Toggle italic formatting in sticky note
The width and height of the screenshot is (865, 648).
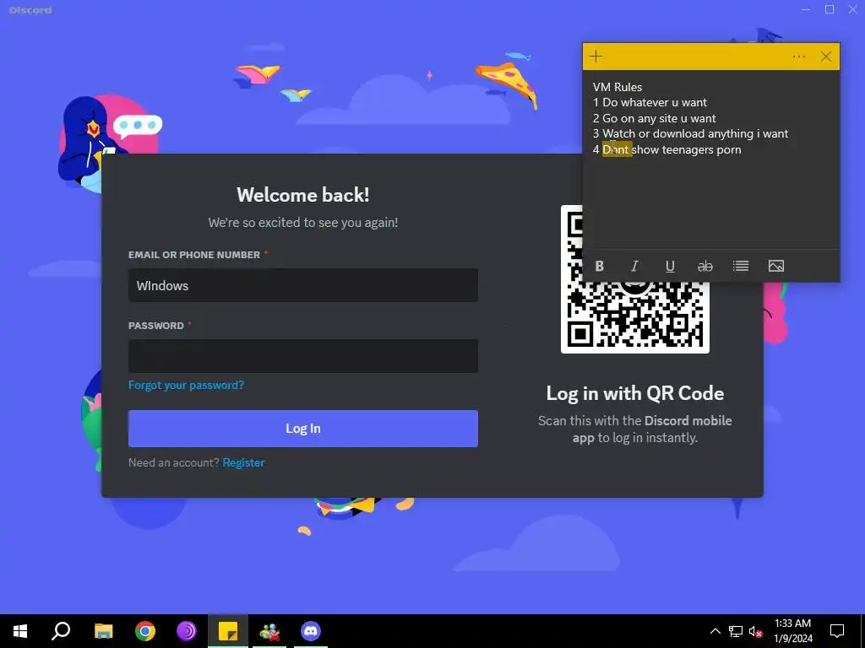pyautogui.click(x=634, y=266)
